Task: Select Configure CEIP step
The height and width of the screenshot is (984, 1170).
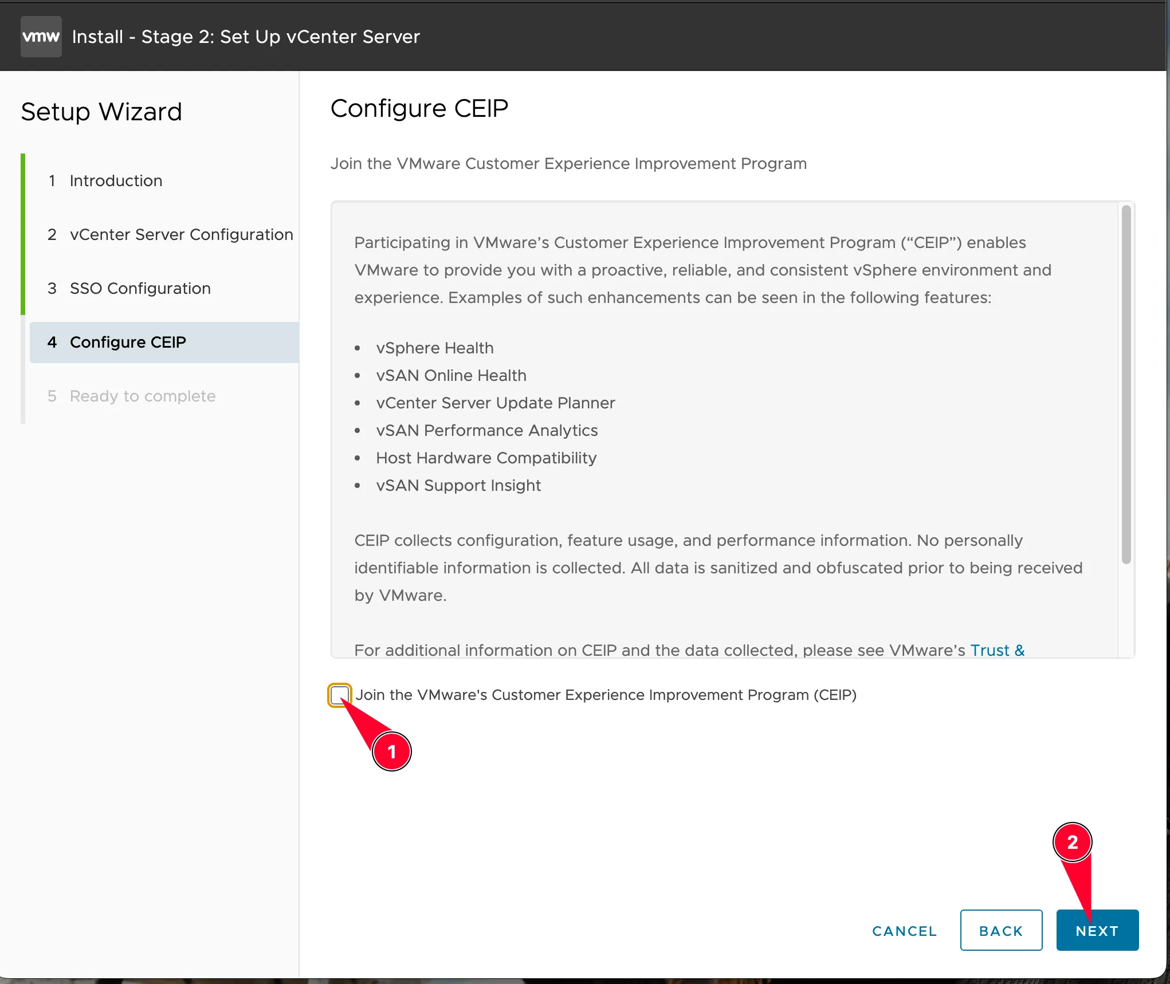Action: [164, 342]
